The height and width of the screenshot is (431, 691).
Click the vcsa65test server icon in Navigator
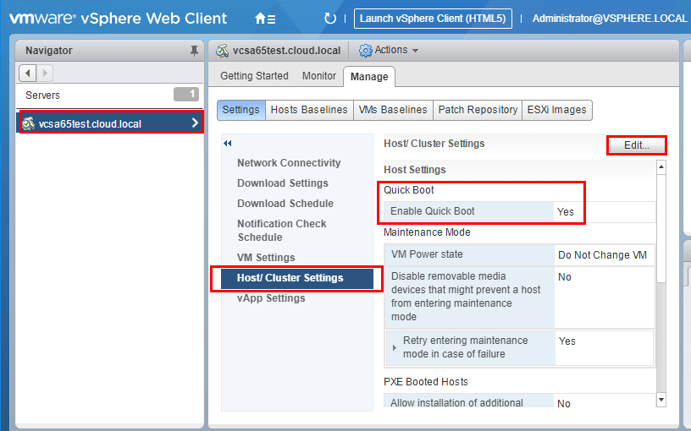28,123
